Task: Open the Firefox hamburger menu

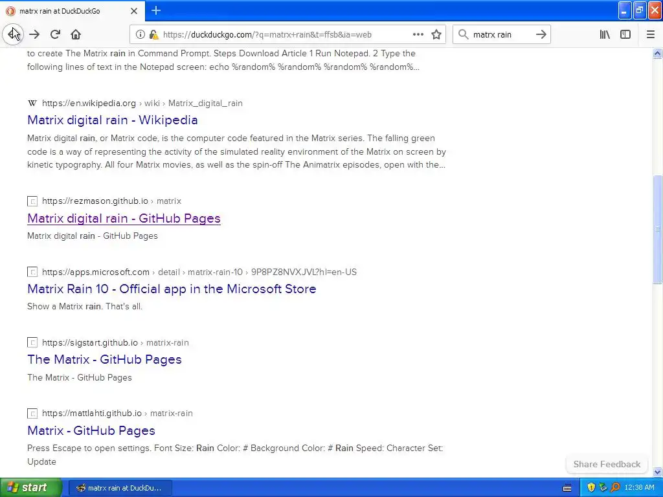Action: (650, 35)
